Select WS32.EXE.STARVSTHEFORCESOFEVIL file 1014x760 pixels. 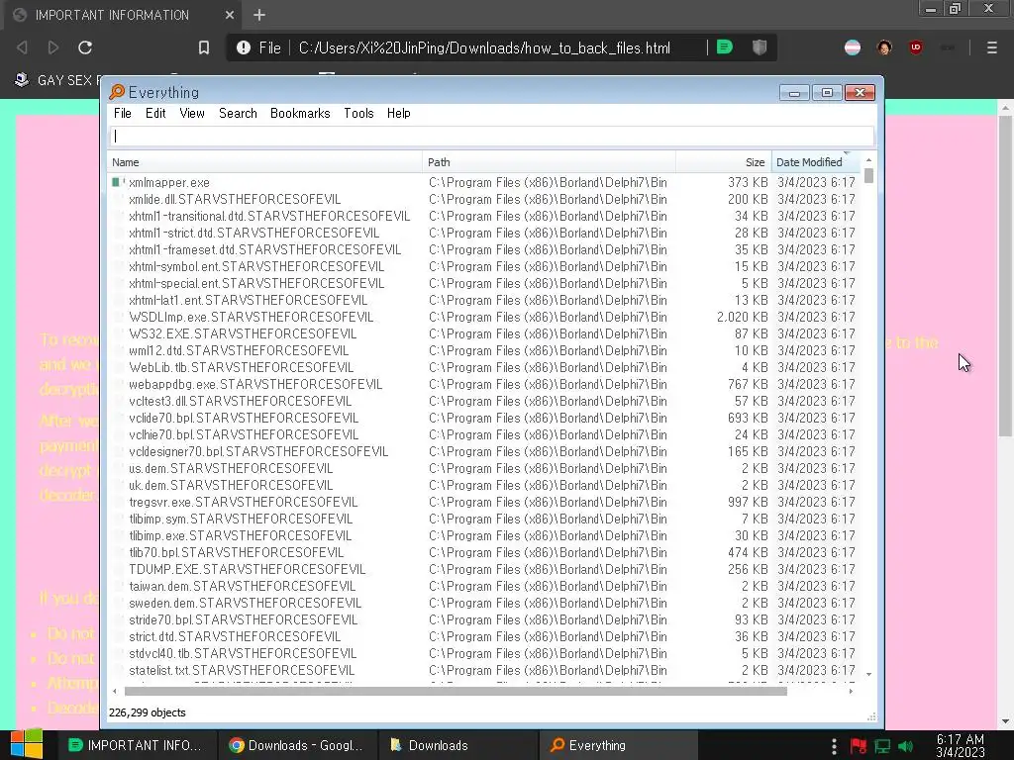coord(243,333)
